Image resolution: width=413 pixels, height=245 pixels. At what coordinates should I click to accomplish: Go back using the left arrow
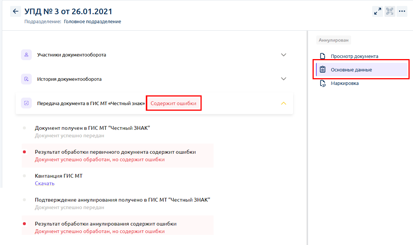(x=15, y=11)
